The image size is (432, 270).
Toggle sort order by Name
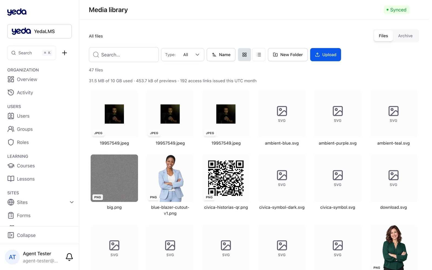[x=221, y=55]
